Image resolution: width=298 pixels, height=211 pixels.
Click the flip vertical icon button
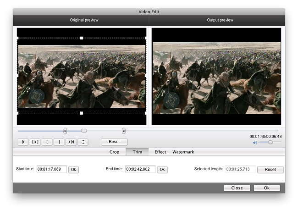[83, 142]
